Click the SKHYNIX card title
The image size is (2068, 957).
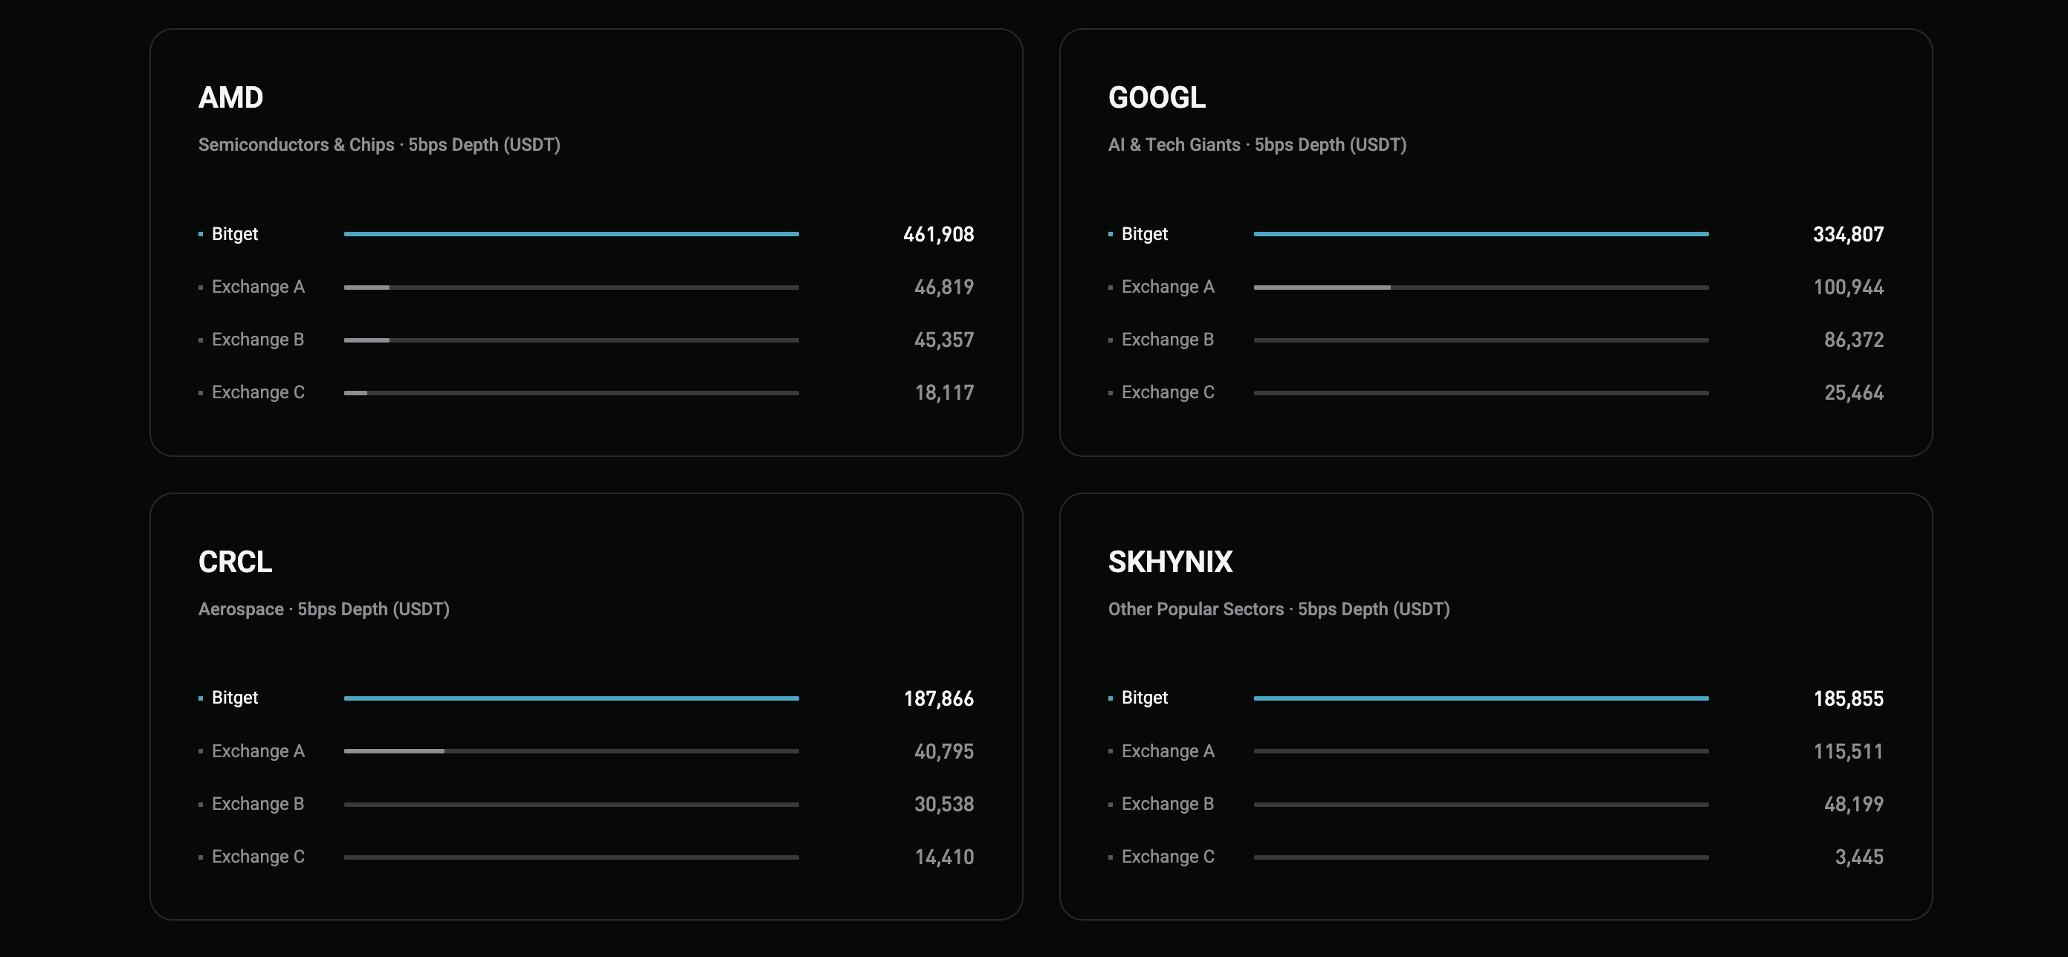1170,562
